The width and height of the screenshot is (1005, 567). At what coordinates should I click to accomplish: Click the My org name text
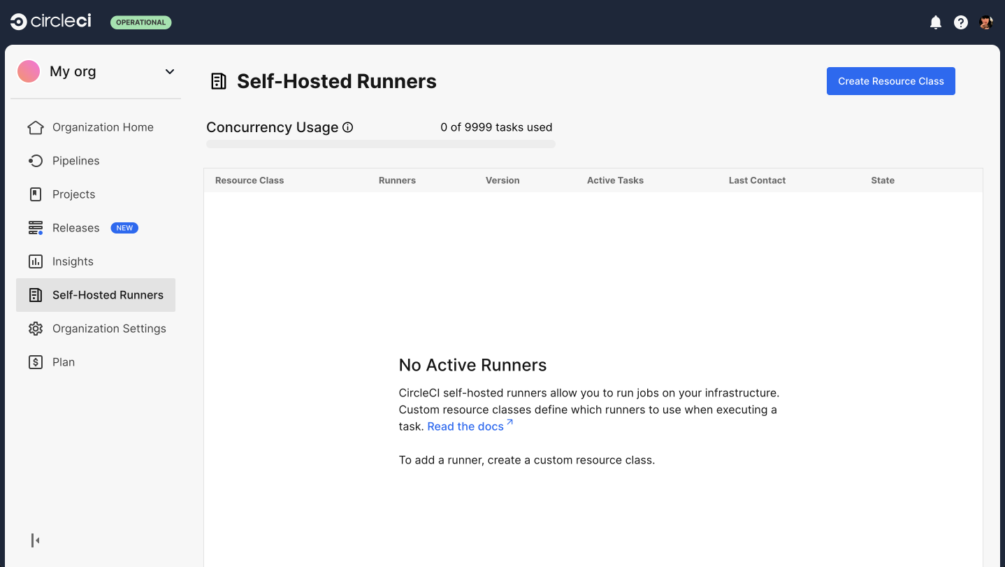tap(73, 71)
